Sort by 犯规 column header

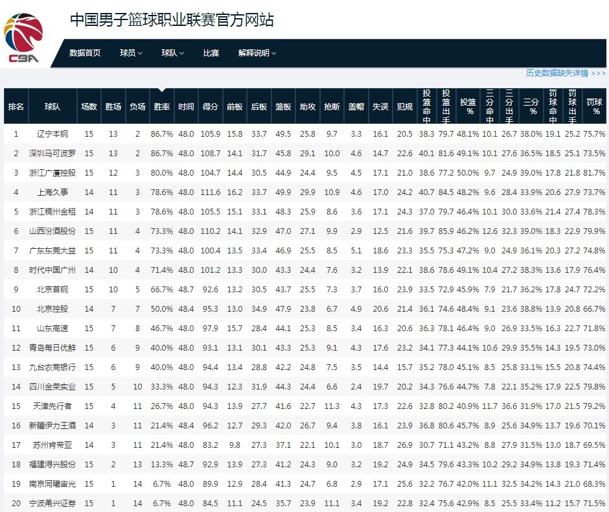[x=405, y=106]
